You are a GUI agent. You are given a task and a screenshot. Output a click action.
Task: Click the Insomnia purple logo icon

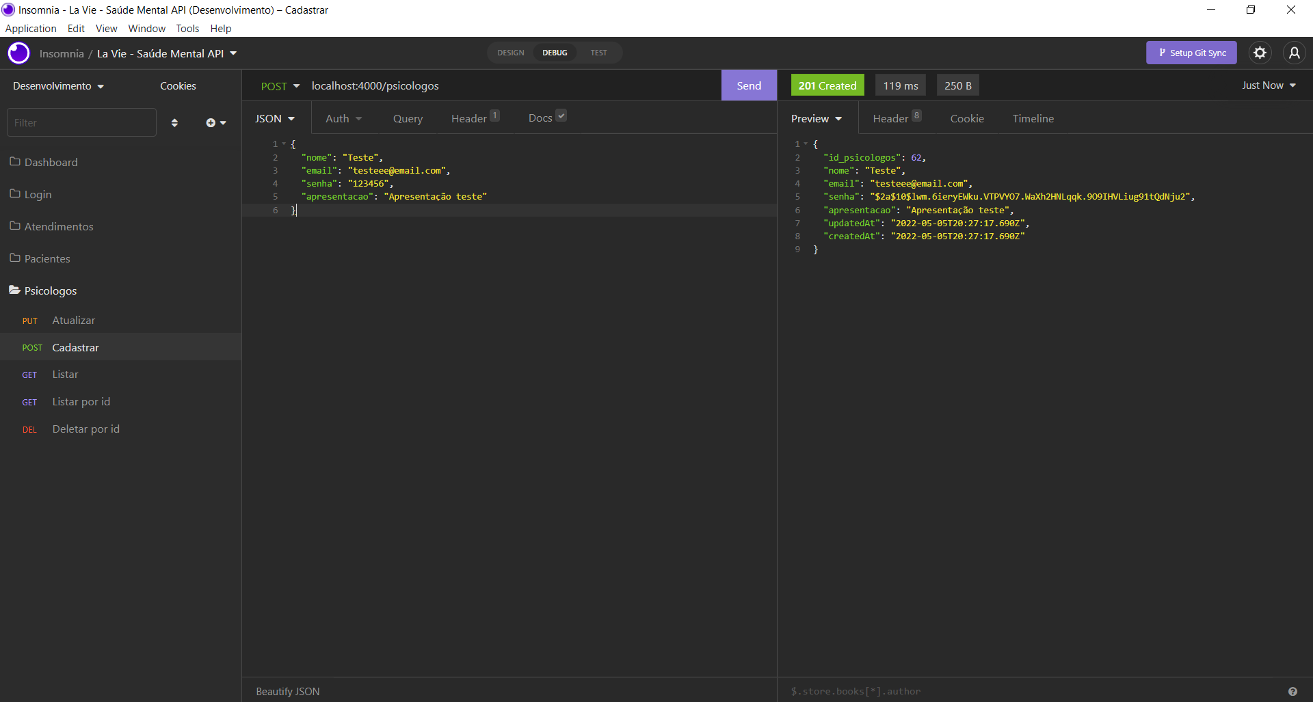point(18,53)
